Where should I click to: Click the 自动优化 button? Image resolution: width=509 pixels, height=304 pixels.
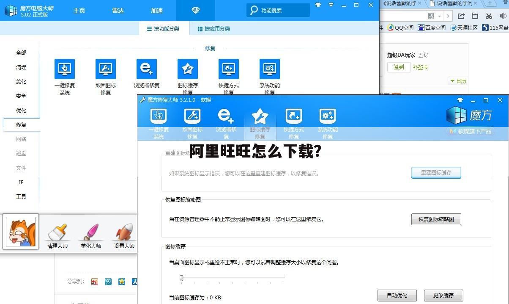[397, 296]
